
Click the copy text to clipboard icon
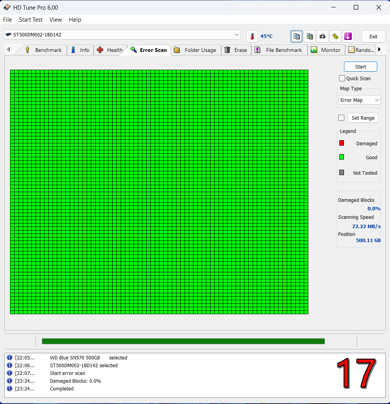click(x=297, y=36)
